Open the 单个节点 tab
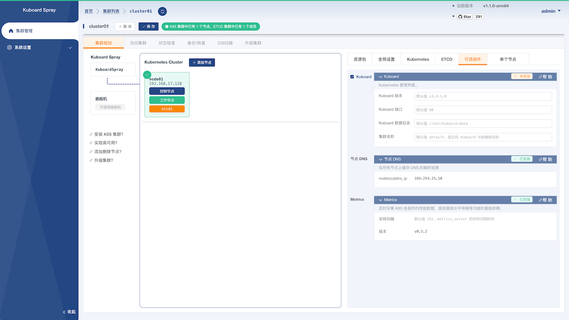Screen dimensions: 569x320 [x=508, y=59]
